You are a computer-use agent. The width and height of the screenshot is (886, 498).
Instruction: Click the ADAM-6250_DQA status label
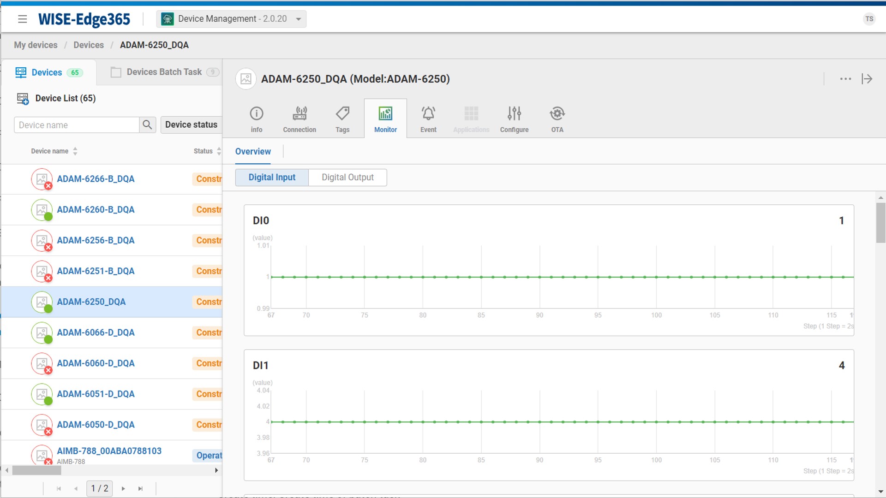point(207,302)
